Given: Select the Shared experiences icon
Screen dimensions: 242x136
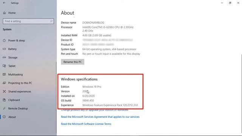Looking at the screenshot, I should click(4, 91).
